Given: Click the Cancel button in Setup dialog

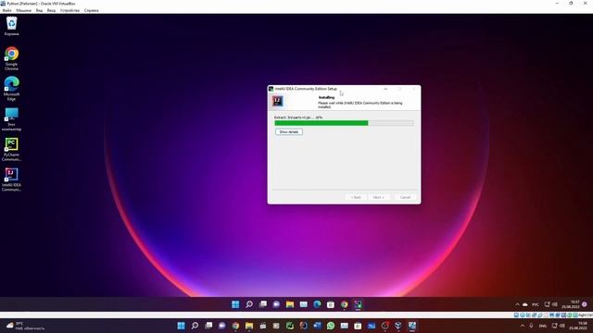Looking at the screenshot, I should pos(405,197).
